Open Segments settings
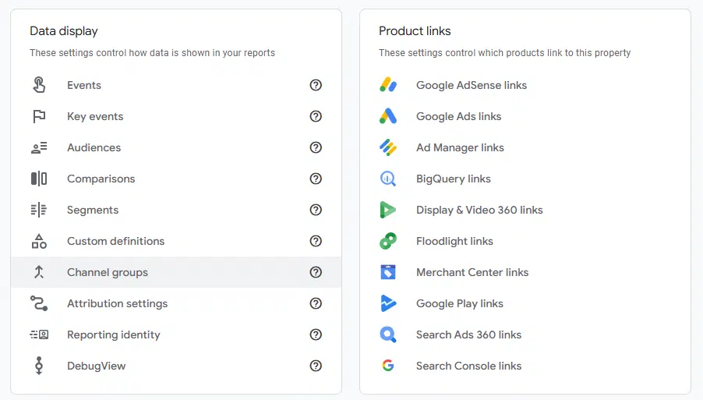The height and width of the screenshot is (400, 703). pyautogui.click(x=93, y=210)
